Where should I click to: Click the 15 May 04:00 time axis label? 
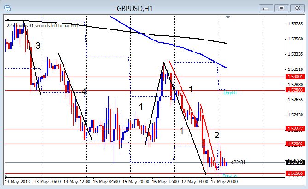click(106, 181)
